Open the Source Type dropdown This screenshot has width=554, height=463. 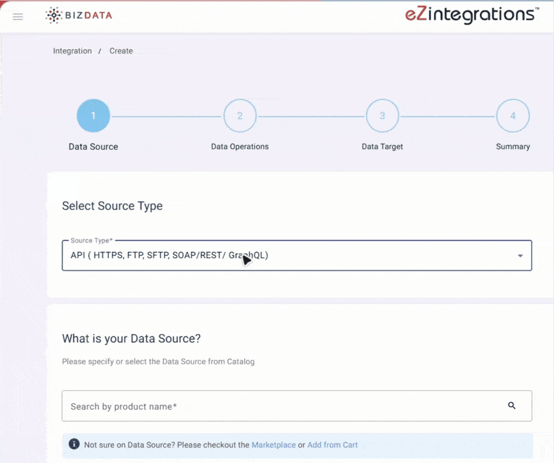pos(297,255)
